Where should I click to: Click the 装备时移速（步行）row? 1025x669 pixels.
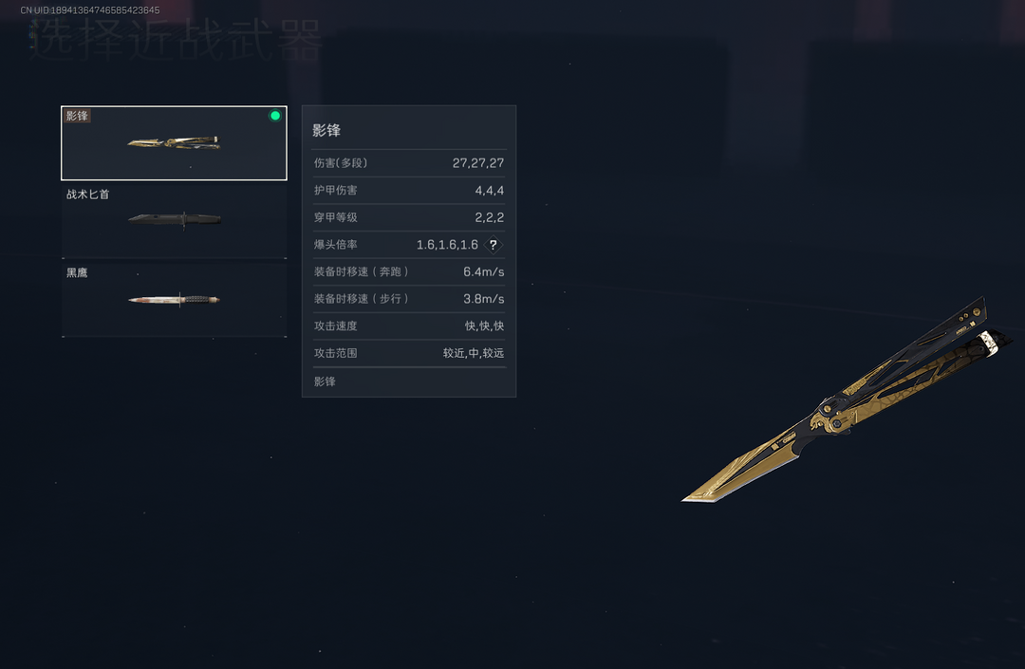[x=409, y=299]
